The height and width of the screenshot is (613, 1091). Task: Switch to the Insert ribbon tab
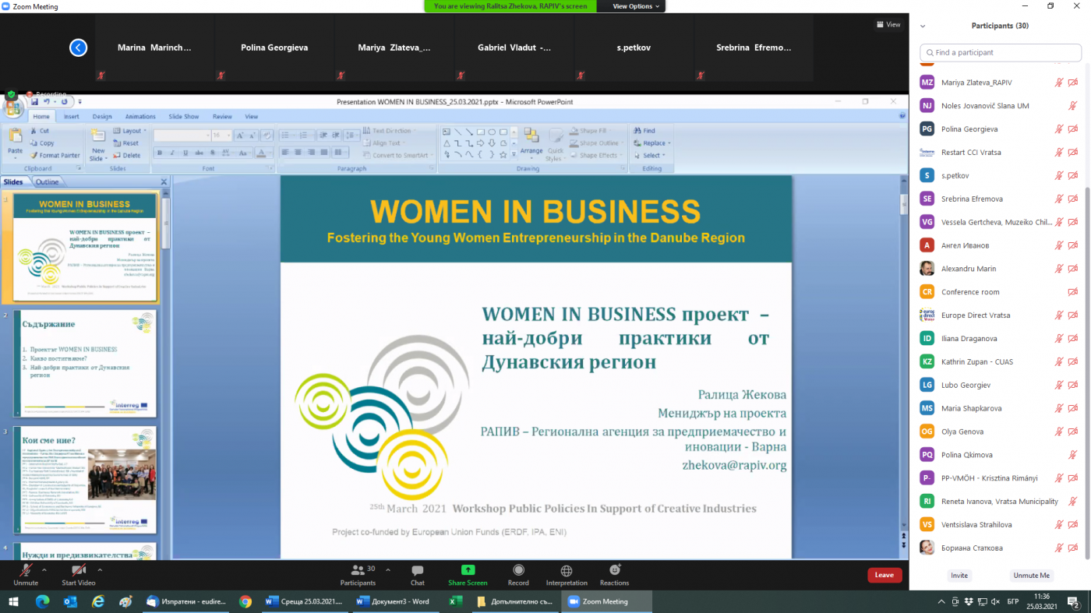[x=72, y=117]
